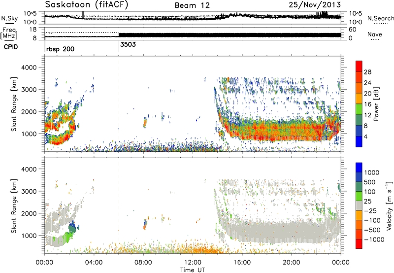Click the "2000" range tick of velocity panel
Image resolution: width=394 pixels, height=273 pixels.
[29, 213]
